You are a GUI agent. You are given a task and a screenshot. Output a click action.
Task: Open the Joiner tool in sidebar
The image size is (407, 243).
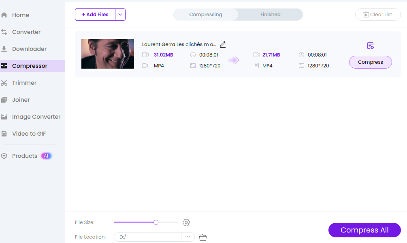point(21,100)
